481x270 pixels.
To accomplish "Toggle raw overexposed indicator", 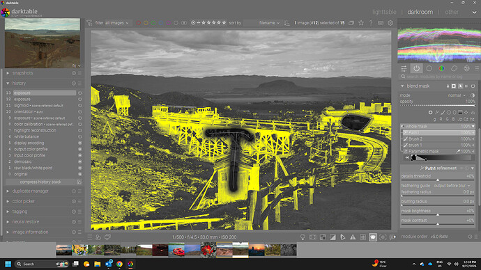I will 323,237.
